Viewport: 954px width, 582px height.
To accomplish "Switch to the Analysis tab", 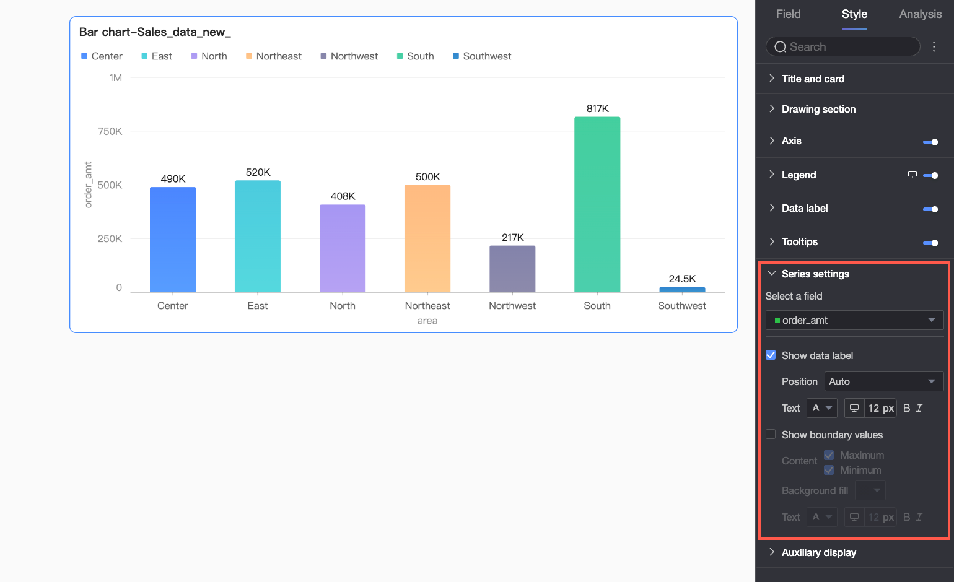I will click(x=920, y=14).
